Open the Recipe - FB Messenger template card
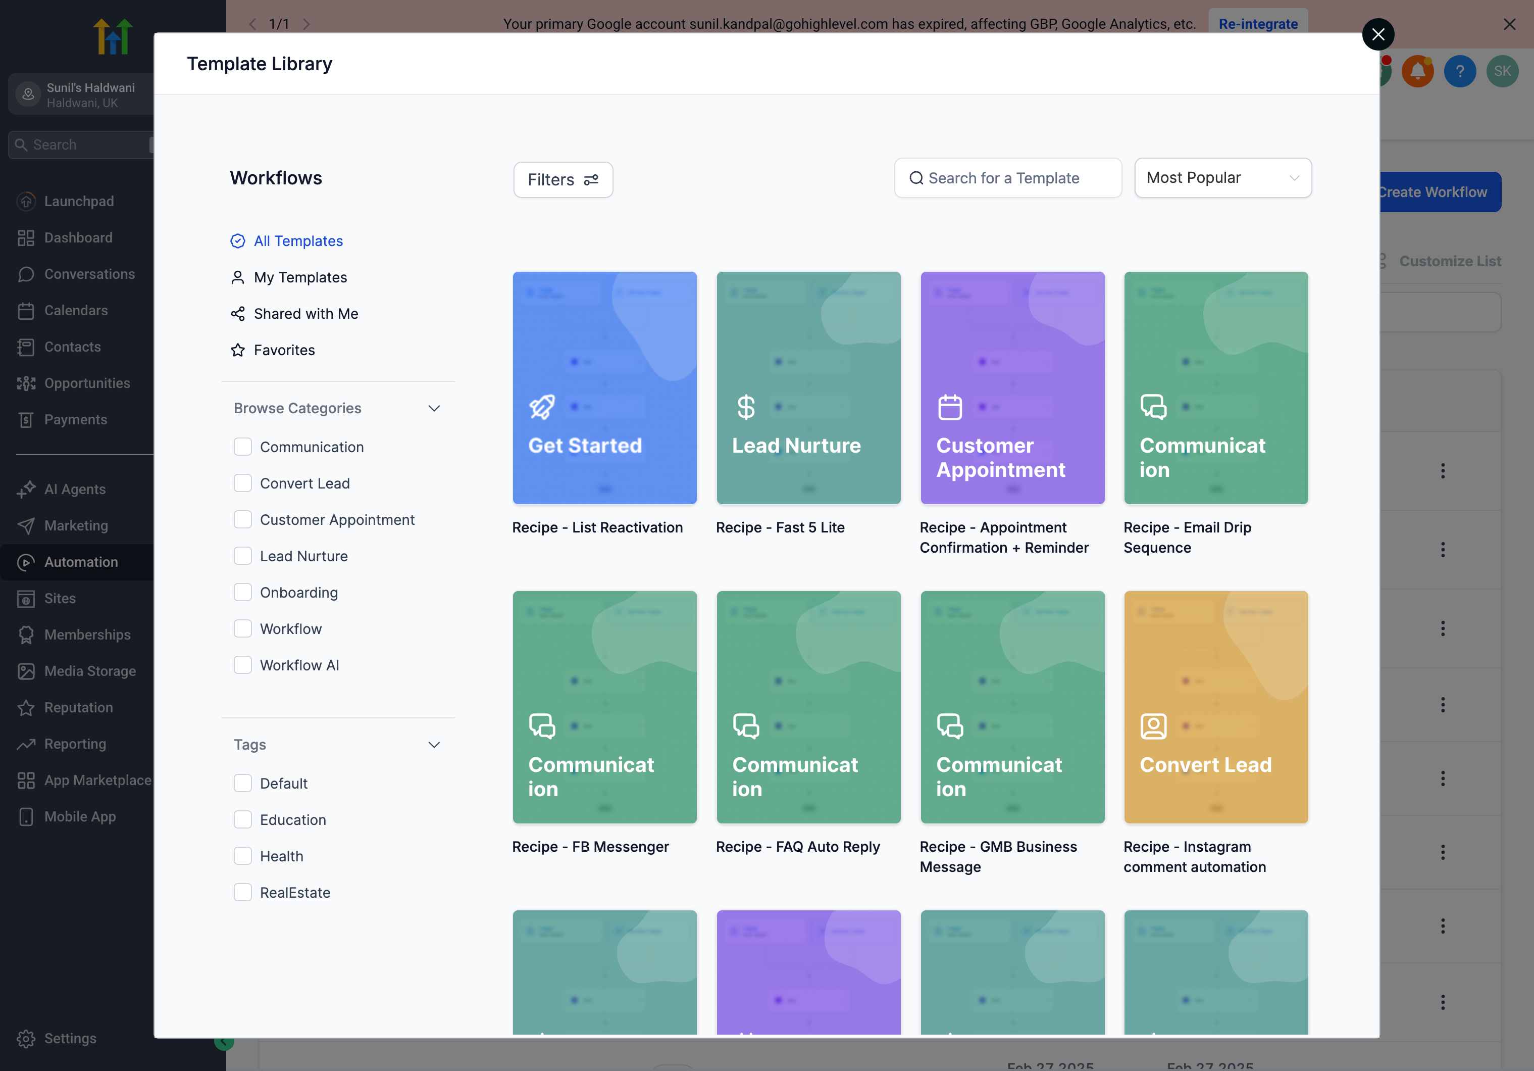Screen dimensions: 1534x1071 [x=604, y=707]
